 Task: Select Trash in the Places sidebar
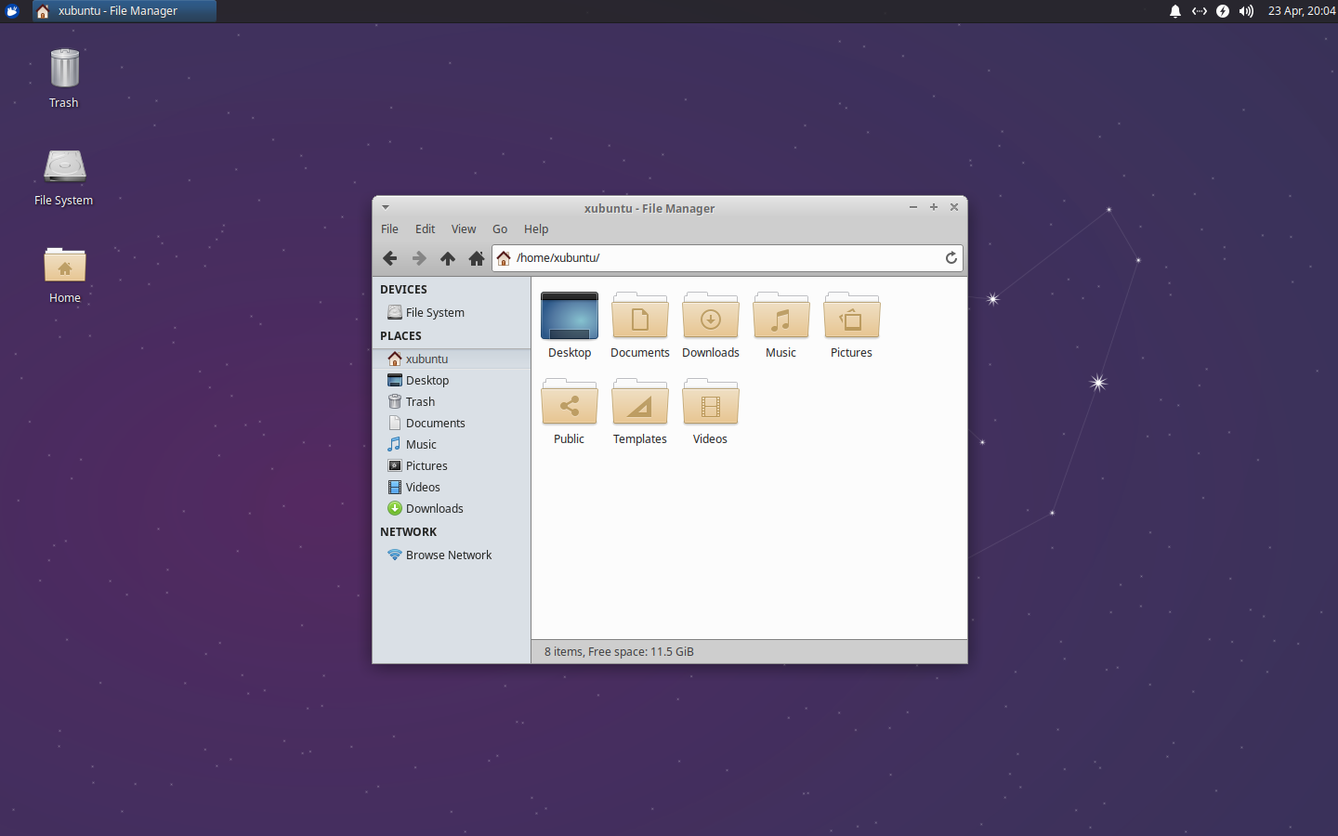click(418, 401)
